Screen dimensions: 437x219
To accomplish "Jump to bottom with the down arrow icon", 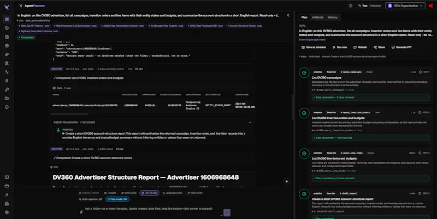I will 286,181.
